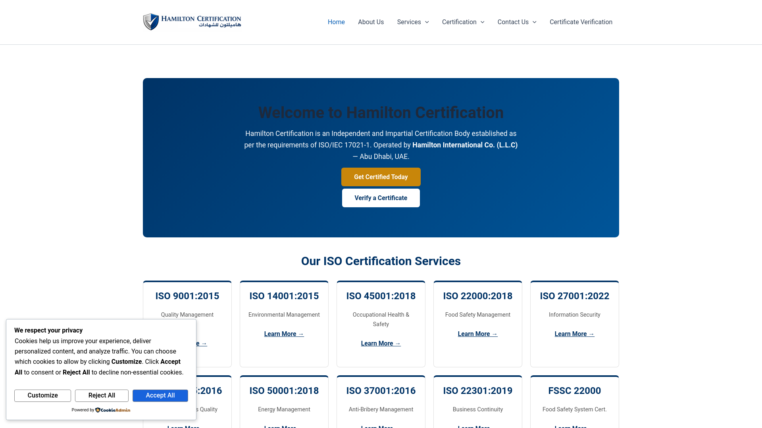This screenshot has height=428, width=762.
Task: Click the Food Safety System Cert. text
Action: point(575,409)
